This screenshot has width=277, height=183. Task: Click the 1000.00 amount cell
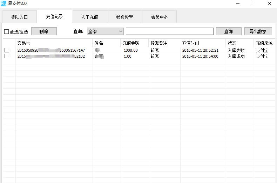131,50
